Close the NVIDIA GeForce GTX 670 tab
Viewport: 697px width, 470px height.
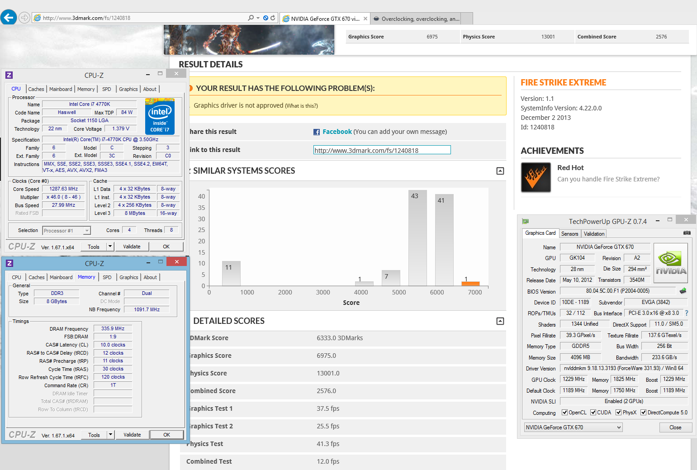(365, 19)
